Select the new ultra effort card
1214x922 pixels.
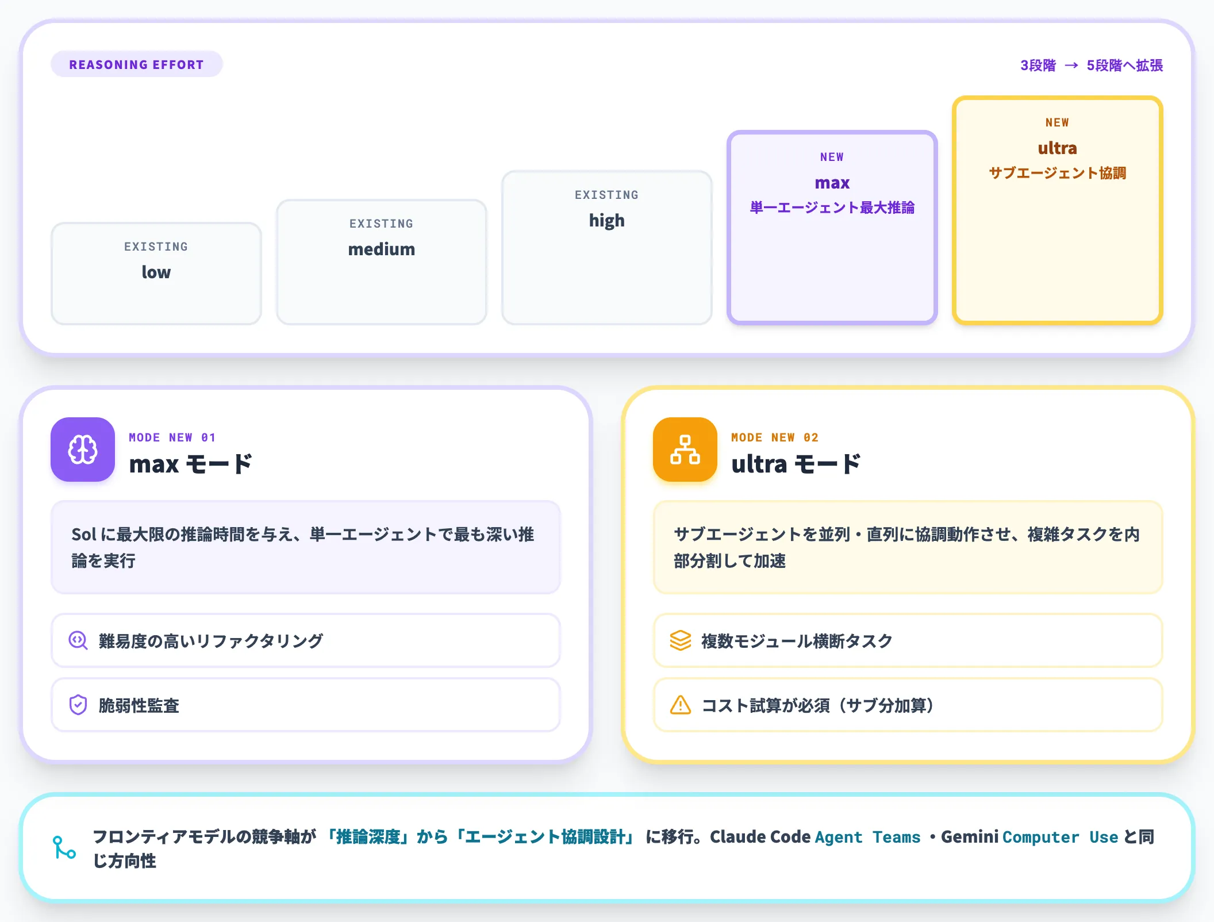[1058, 210]
